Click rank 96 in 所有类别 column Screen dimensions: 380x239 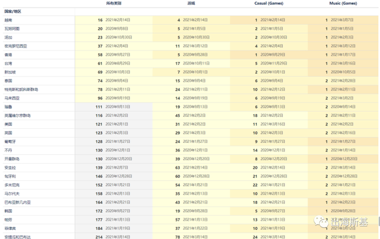(x=100, y=98)
